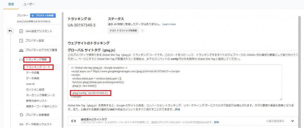Click the プロパティを作成 button

click(x=43, y=15)
